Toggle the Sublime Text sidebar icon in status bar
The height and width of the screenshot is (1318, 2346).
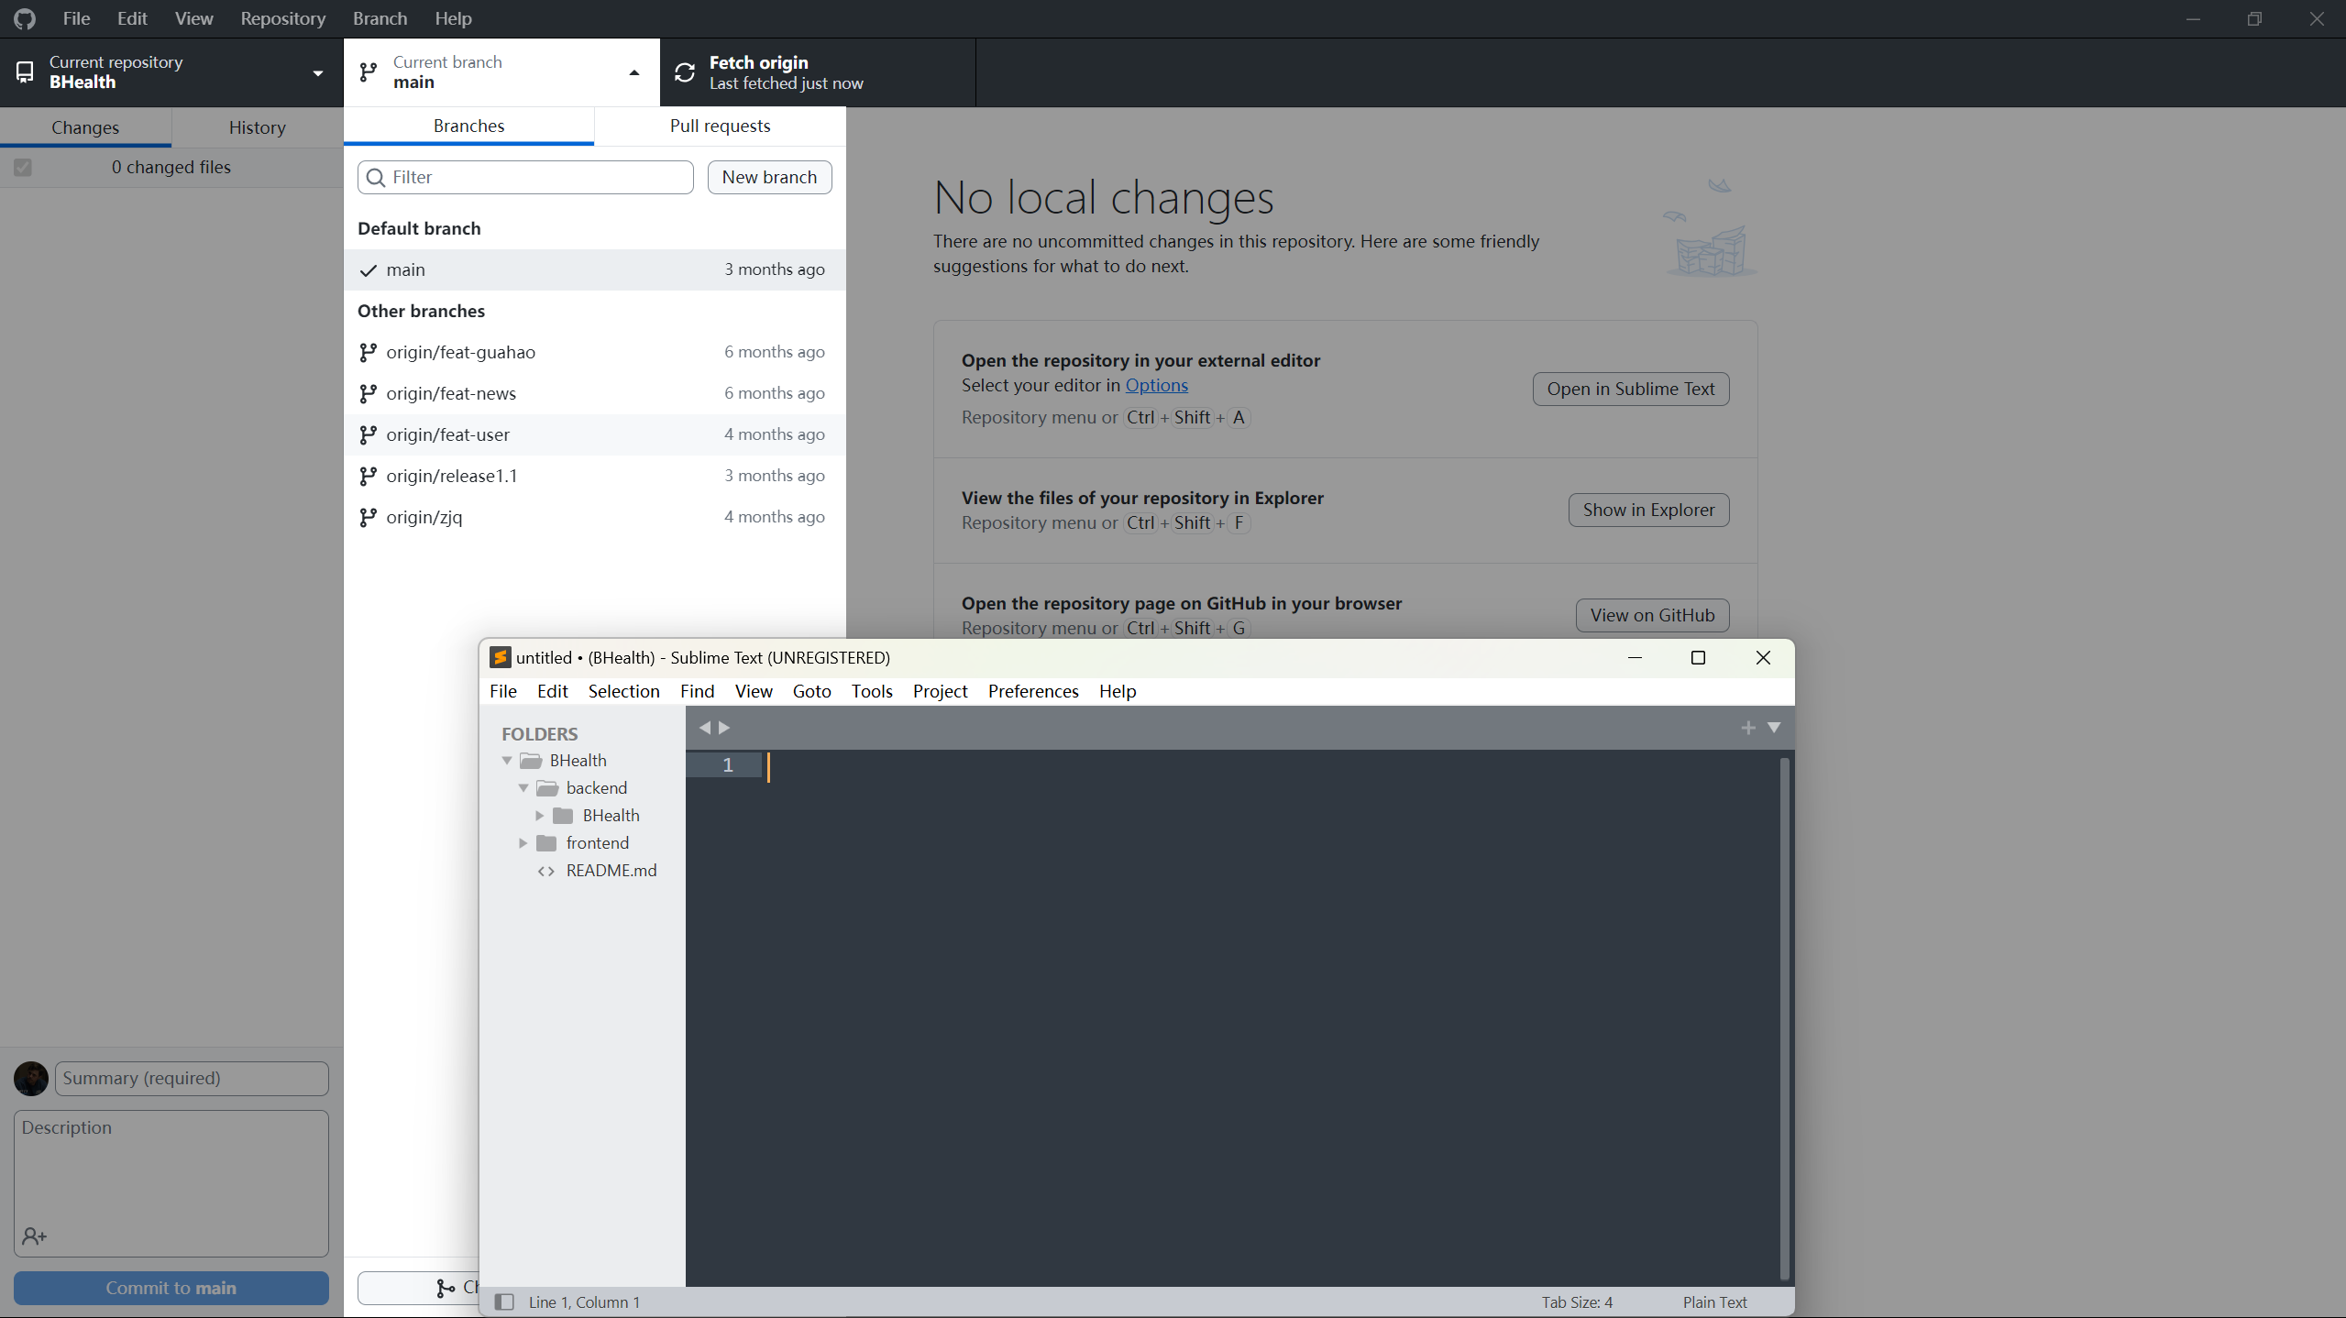pos(504,1302)
